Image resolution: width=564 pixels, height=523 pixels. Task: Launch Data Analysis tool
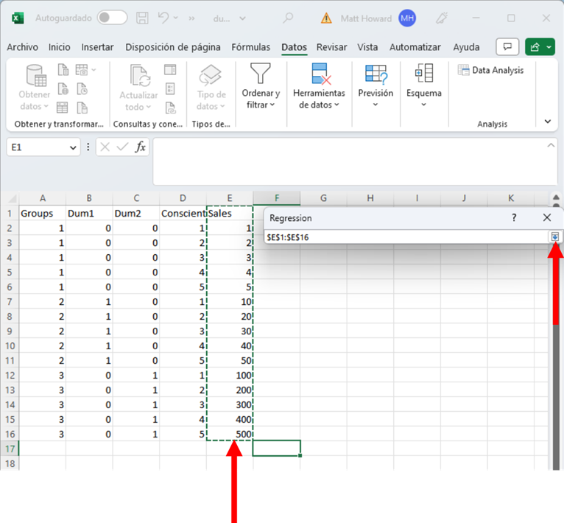tap(490, 71)
